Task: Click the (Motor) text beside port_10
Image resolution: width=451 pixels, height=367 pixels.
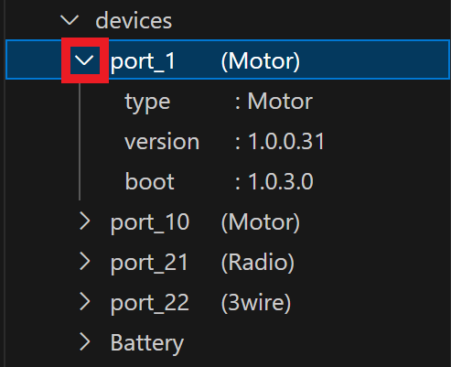Action: 261,222
